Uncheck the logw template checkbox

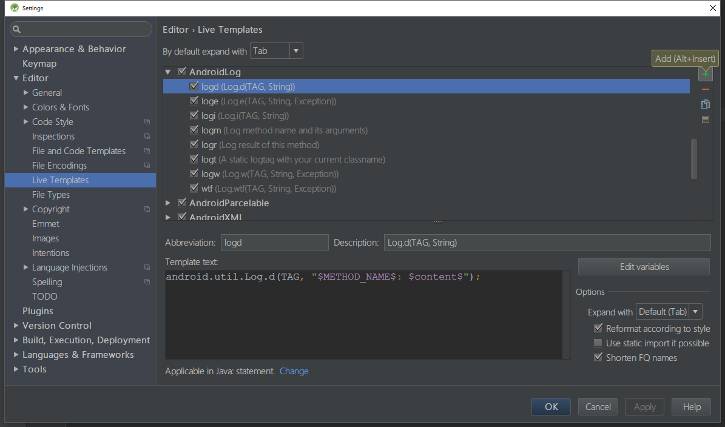tap(194, 173)
